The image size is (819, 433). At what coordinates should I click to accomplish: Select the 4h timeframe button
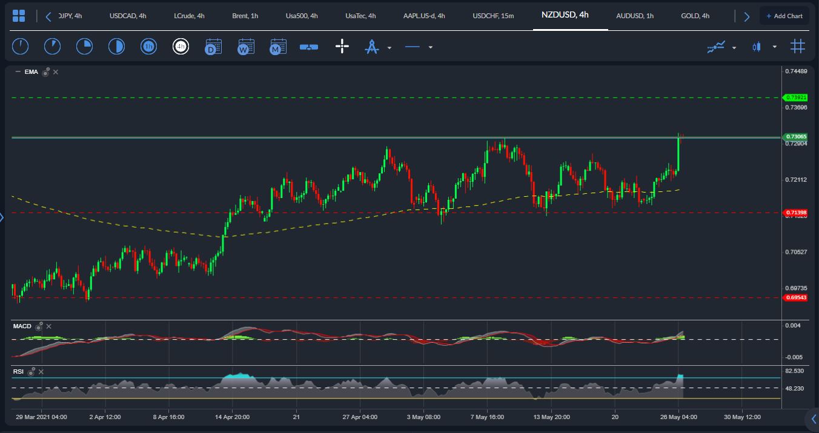point(181,46)
